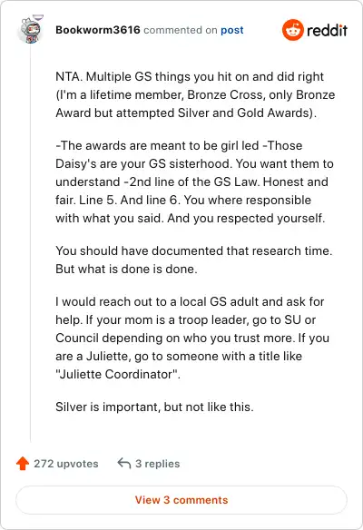
Task: Collapse the comment using the vertical thread line
Action: 31,243
